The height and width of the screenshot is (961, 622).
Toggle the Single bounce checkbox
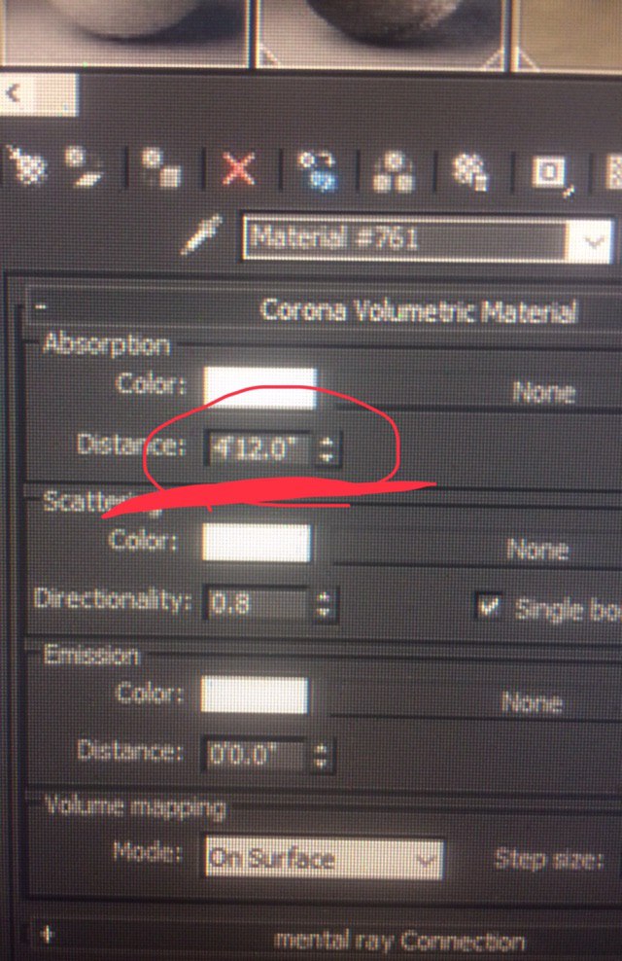487,606
